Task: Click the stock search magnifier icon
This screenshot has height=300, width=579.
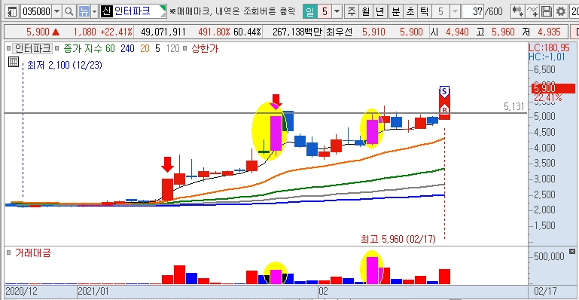Action: pos(69,11)
